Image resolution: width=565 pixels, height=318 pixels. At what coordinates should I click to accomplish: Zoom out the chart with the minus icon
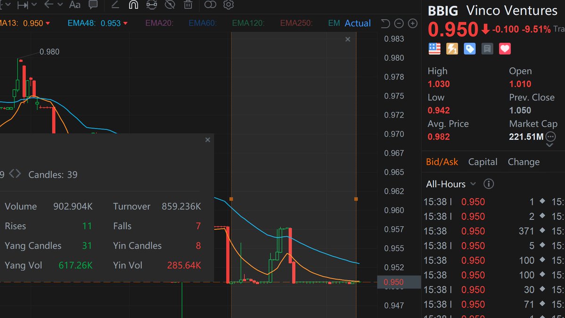pos(399,23)
